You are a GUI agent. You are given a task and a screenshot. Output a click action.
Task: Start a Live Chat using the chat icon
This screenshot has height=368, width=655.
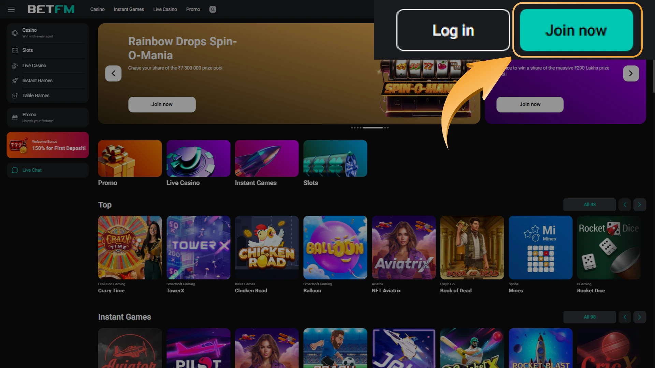tap(15, 170)
